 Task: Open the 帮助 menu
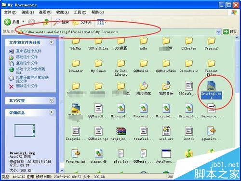97,12
